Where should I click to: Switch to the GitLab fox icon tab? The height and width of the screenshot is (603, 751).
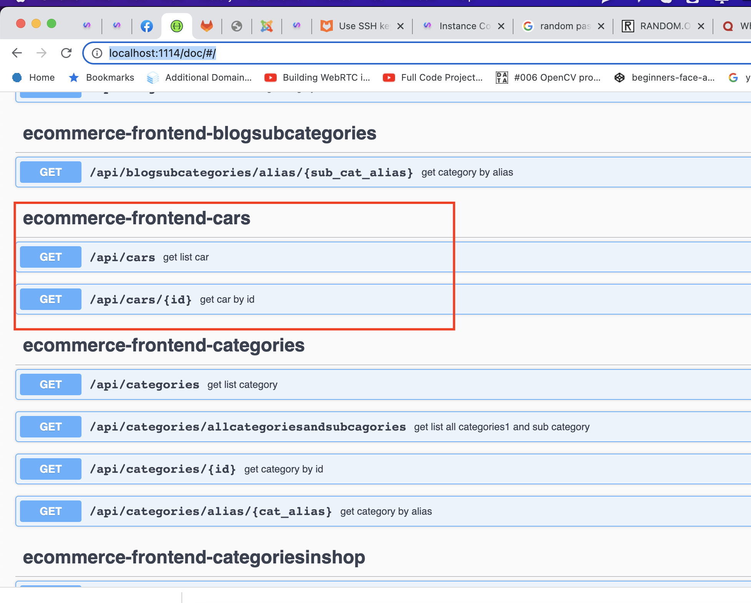pyautogui.click(x=207, y=26)
